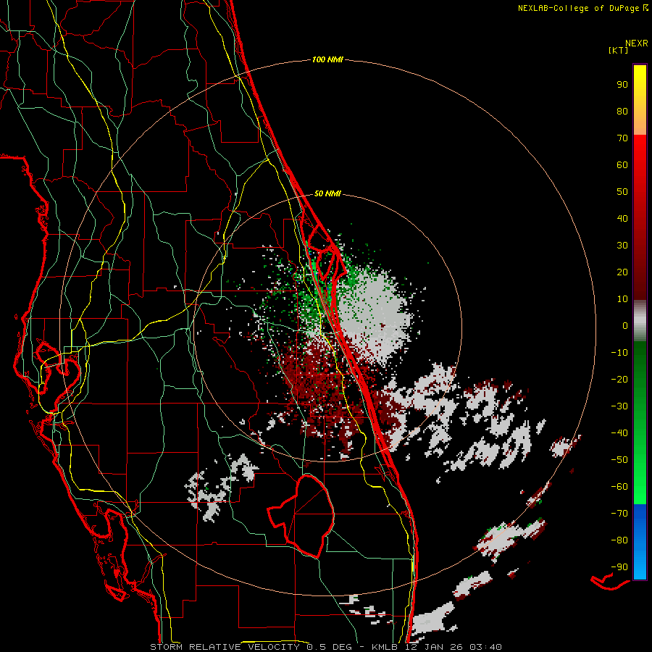652x652 pixels.
Task: Click the 10 value on velocity scale
Action: [622, 299]
